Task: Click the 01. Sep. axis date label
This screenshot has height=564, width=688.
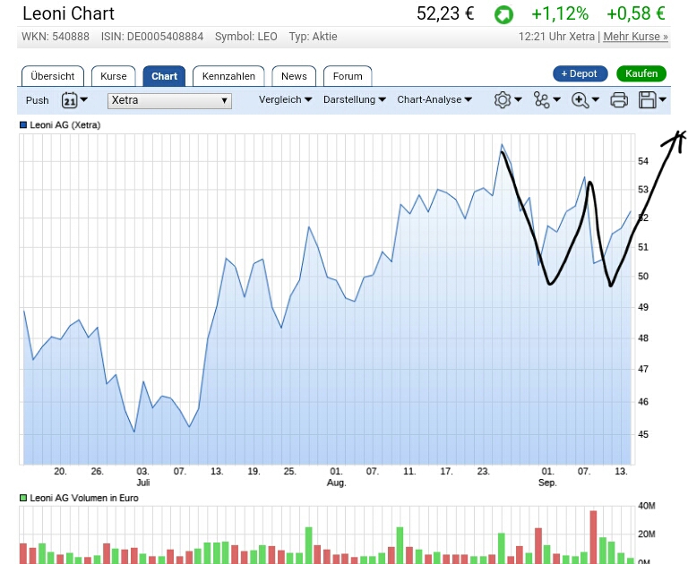Action: coord(547,477)
